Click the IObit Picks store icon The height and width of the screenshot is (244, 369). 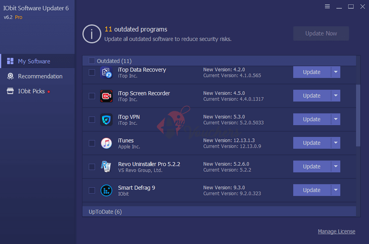[x=10, y=91]
